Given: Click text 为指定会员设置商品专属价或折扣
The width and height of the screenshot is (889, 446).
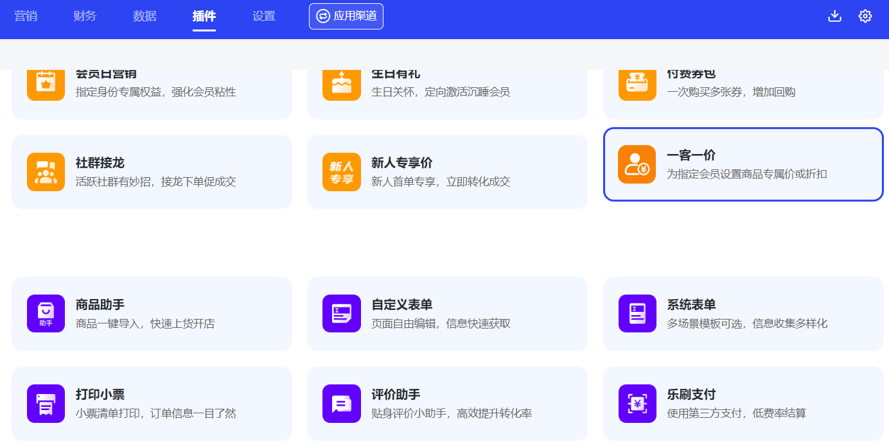Looking at the screenshot, I should [747, 174].
